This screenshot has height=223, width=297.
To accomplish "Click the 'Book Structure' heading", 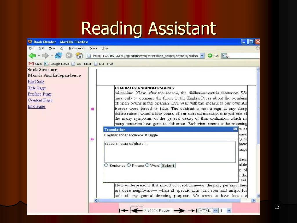I will point(42,70).
